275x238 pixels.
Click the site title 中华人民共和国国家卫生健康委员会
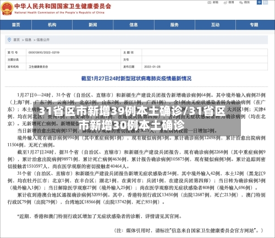(63, 6)
